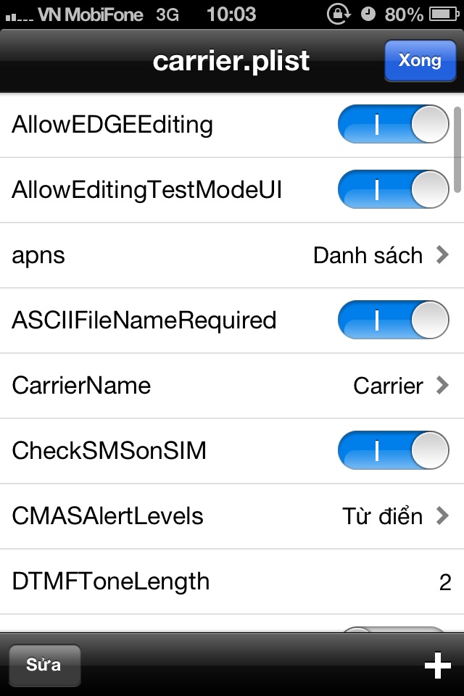464x696 pixels.
Task: Tap the rotation lock status icon
Action: click(x=339, y=14)
